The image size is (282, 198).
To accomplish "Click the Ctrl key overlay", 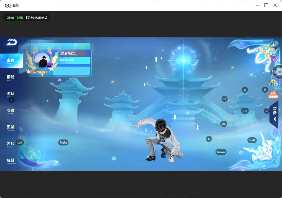I will [245, 111].
